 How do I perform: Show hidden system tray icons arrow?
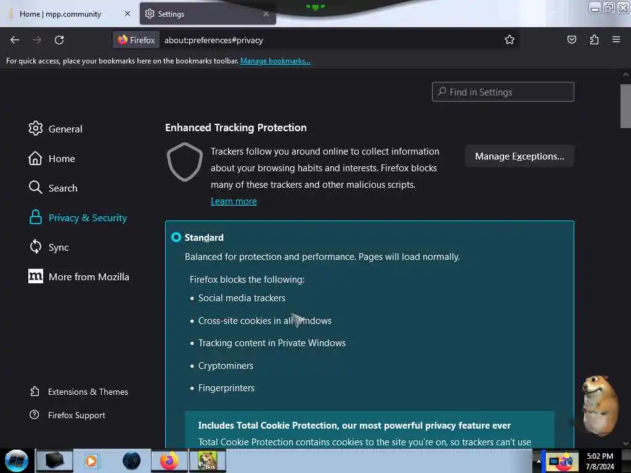[x=539, y=461]
